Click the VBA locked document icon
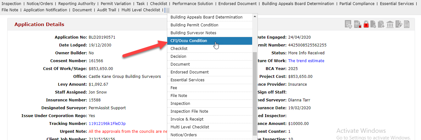This screenshot has width=421, height=140. click(357, 24)
